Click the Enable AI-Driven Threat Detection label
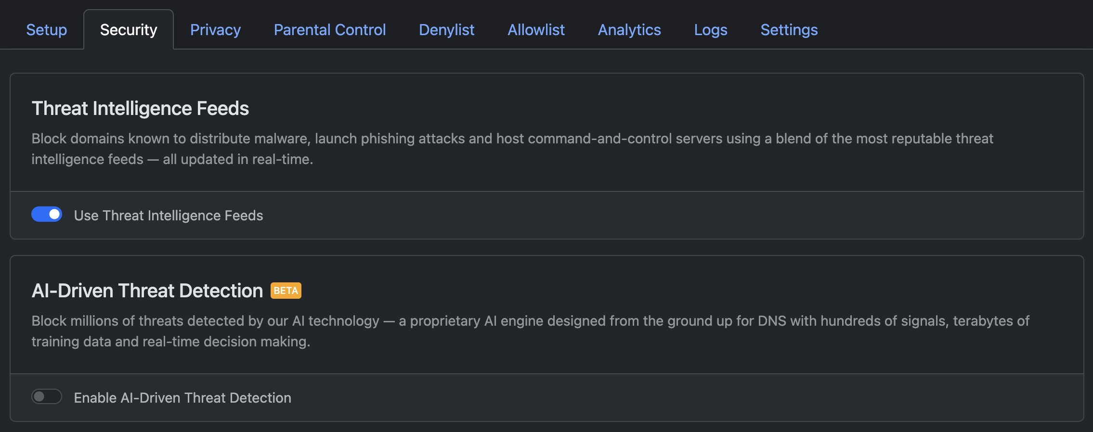 pyautogui.click(x=182, y=397)
